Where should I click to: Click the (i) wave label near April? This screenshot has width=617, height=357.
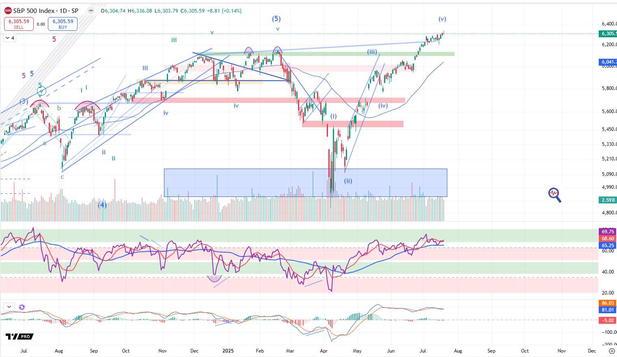pyautogui.click(x=333, y=116)
